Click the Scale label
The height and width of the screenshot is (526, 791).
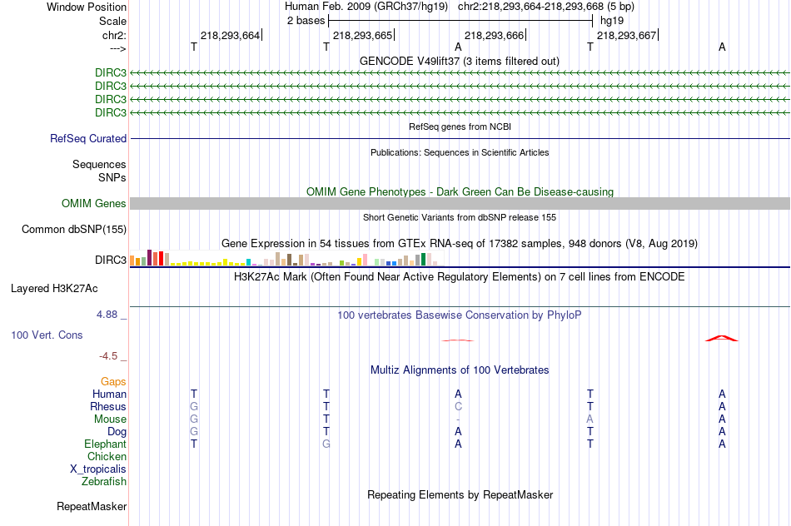[x=112, y=21]
